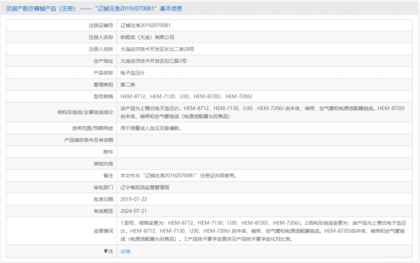Viewport: 420px width, 263px height.
Task: Click the document icon in the page header
Action: [8, 8]
